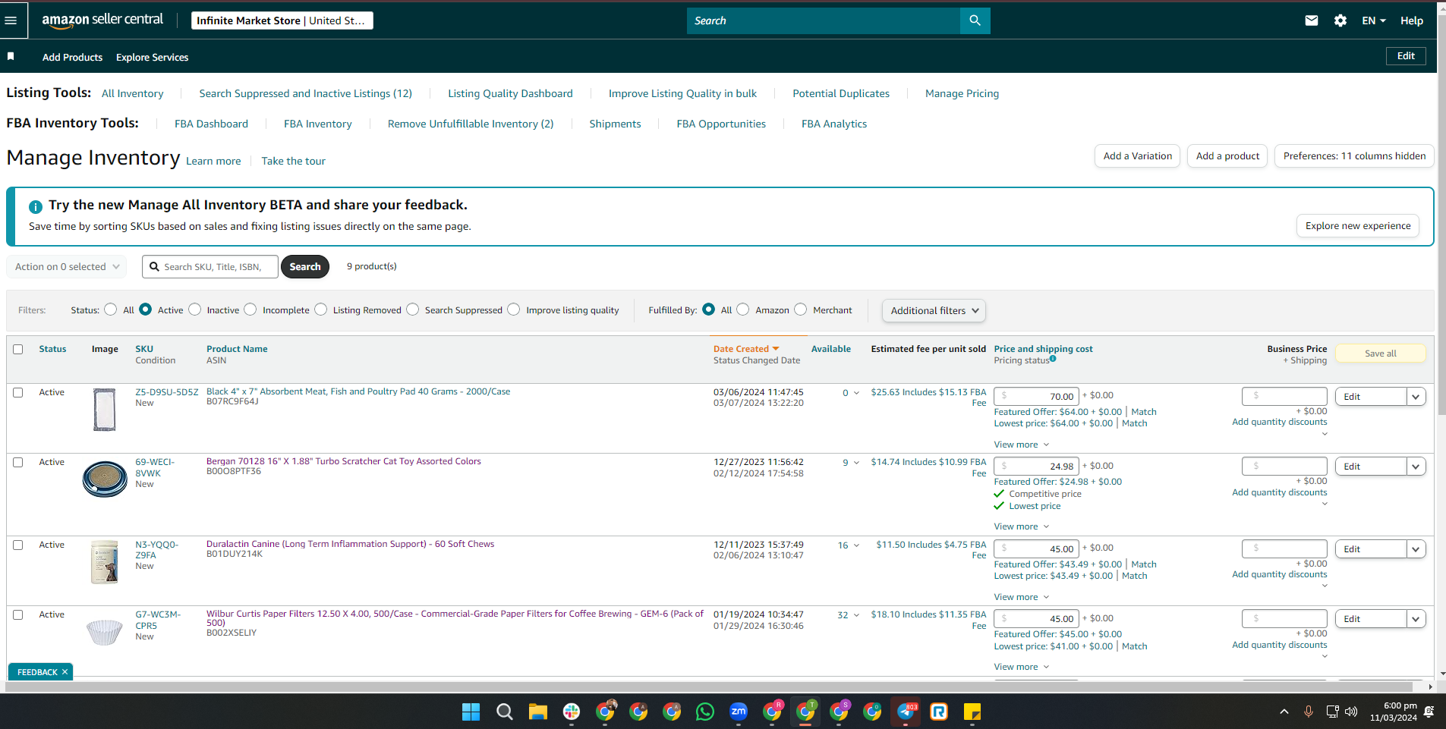Open the Windows Start menu
The image size is (1446, 729).
click(471, 712)
